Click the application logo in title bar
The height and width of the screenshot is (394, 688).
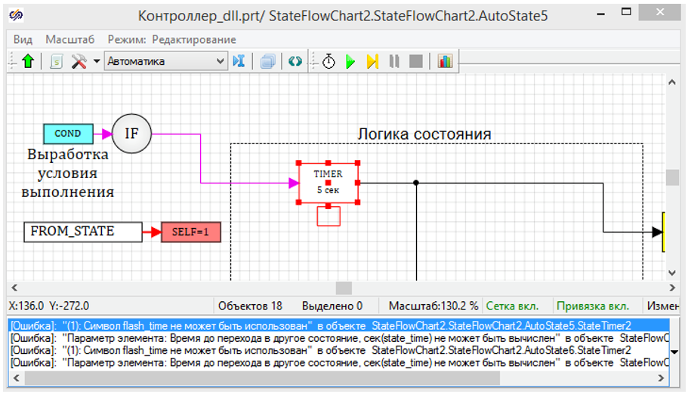point(17,15)
